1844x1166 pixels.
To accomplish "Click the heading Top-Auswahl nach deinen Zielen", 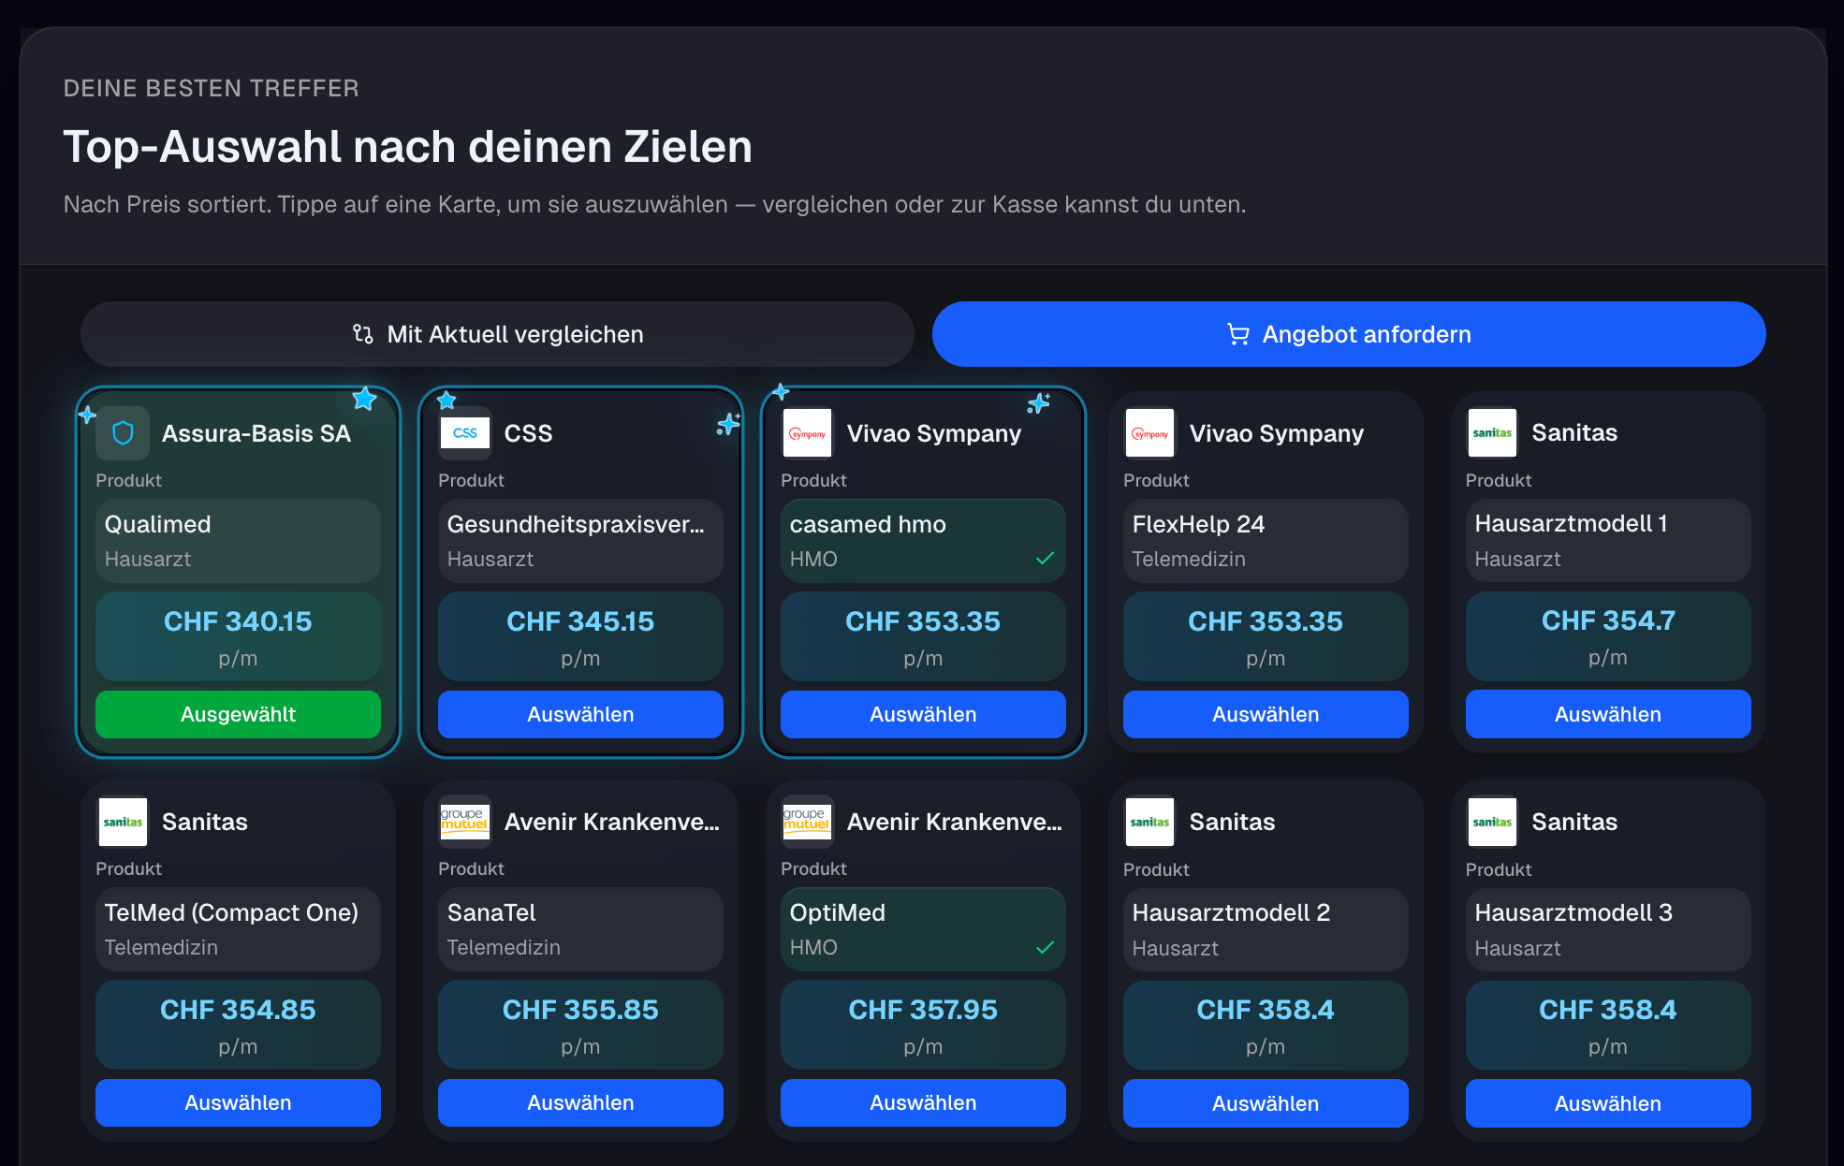I will coord(408,147).
